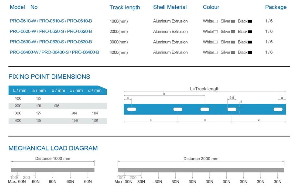
Task: Select the 'Shell Material' column header
Action: click(170, 7)
